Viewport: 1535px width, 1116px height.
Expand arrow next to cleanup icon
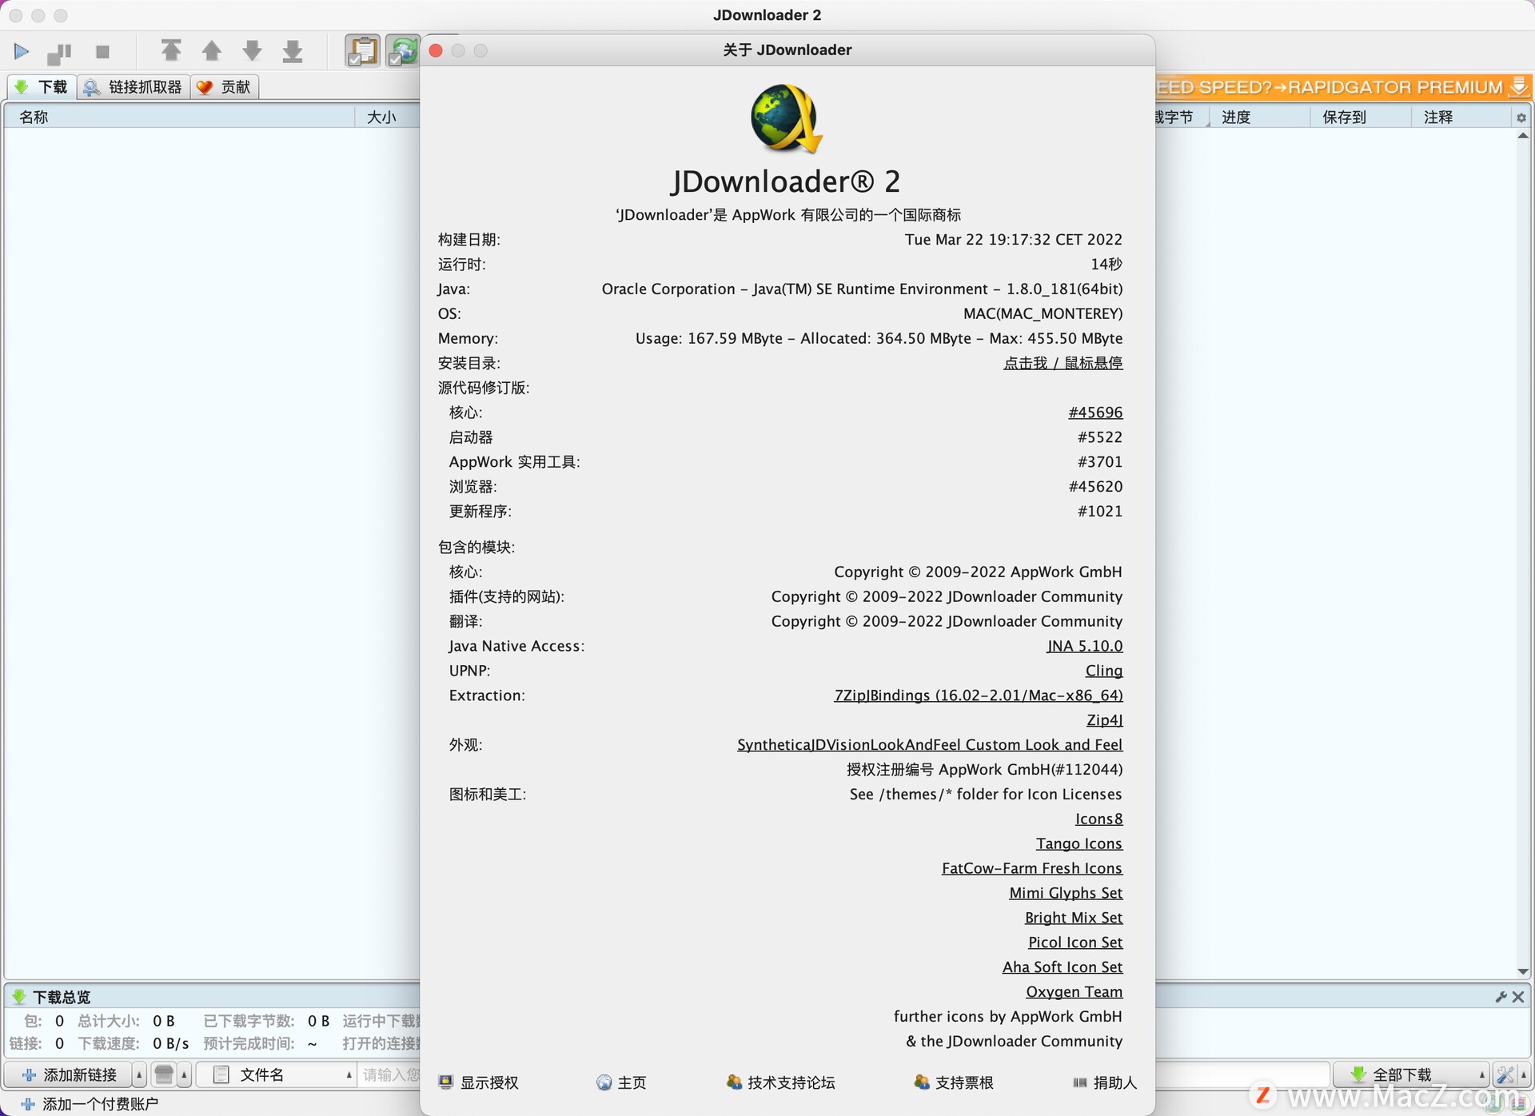tap(184, 1075)
